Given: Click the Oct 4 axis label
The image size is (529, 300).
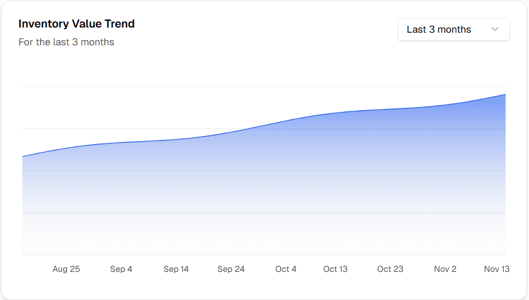Looking at the screenshot, I should 286,269.
